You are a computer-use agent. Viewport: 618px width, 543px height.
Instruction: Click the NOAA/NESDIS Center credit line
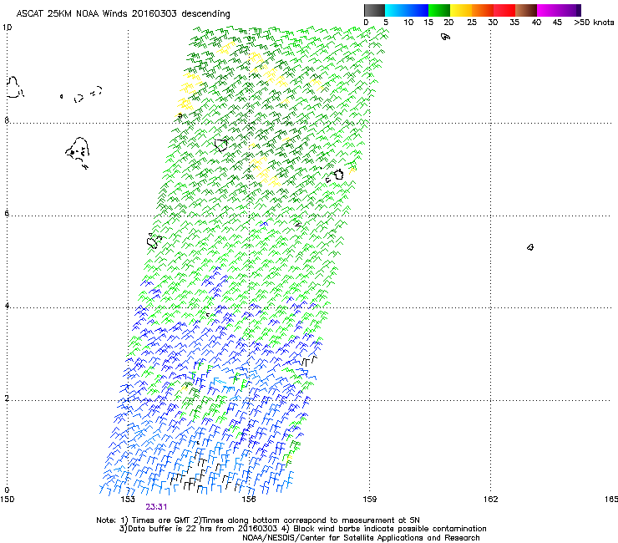pyautogui.click(x=361, y=538)
